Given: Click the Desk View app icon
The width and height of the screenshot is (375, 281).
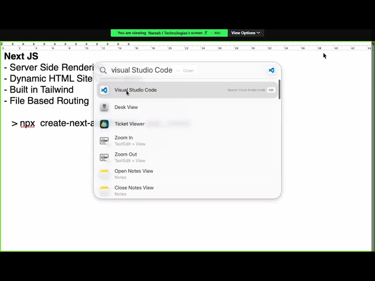Looking at the screenshot, I should [104, 107].
